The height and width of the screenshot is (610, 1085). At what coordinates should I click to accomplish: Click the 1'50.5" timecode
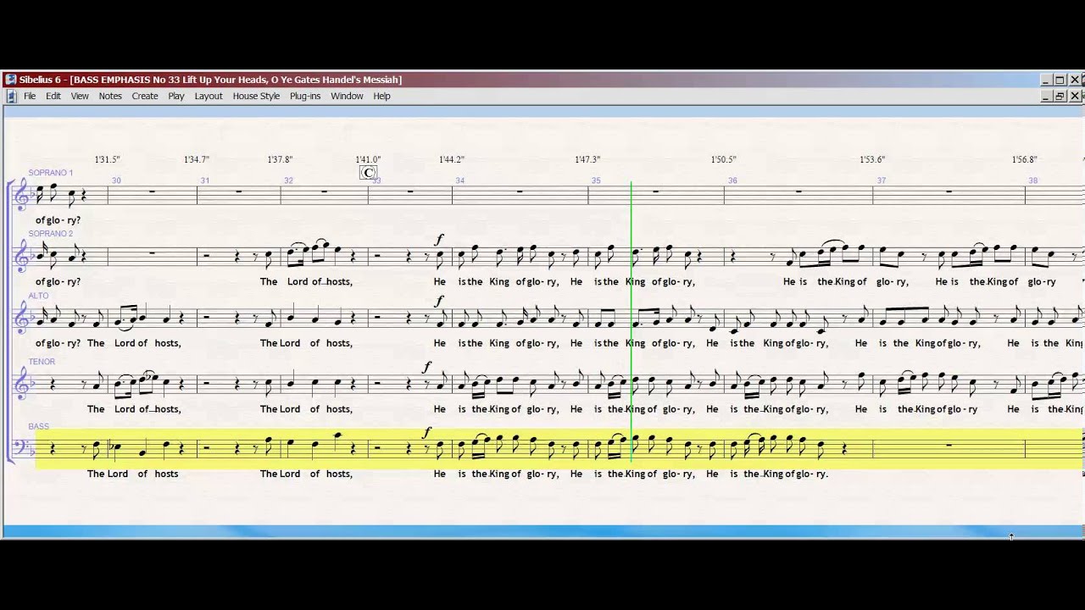[723, 159]
